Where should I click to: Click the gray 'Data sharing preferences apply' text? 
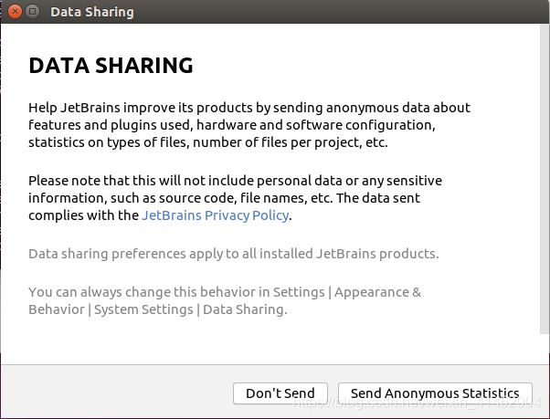(233, 253)
